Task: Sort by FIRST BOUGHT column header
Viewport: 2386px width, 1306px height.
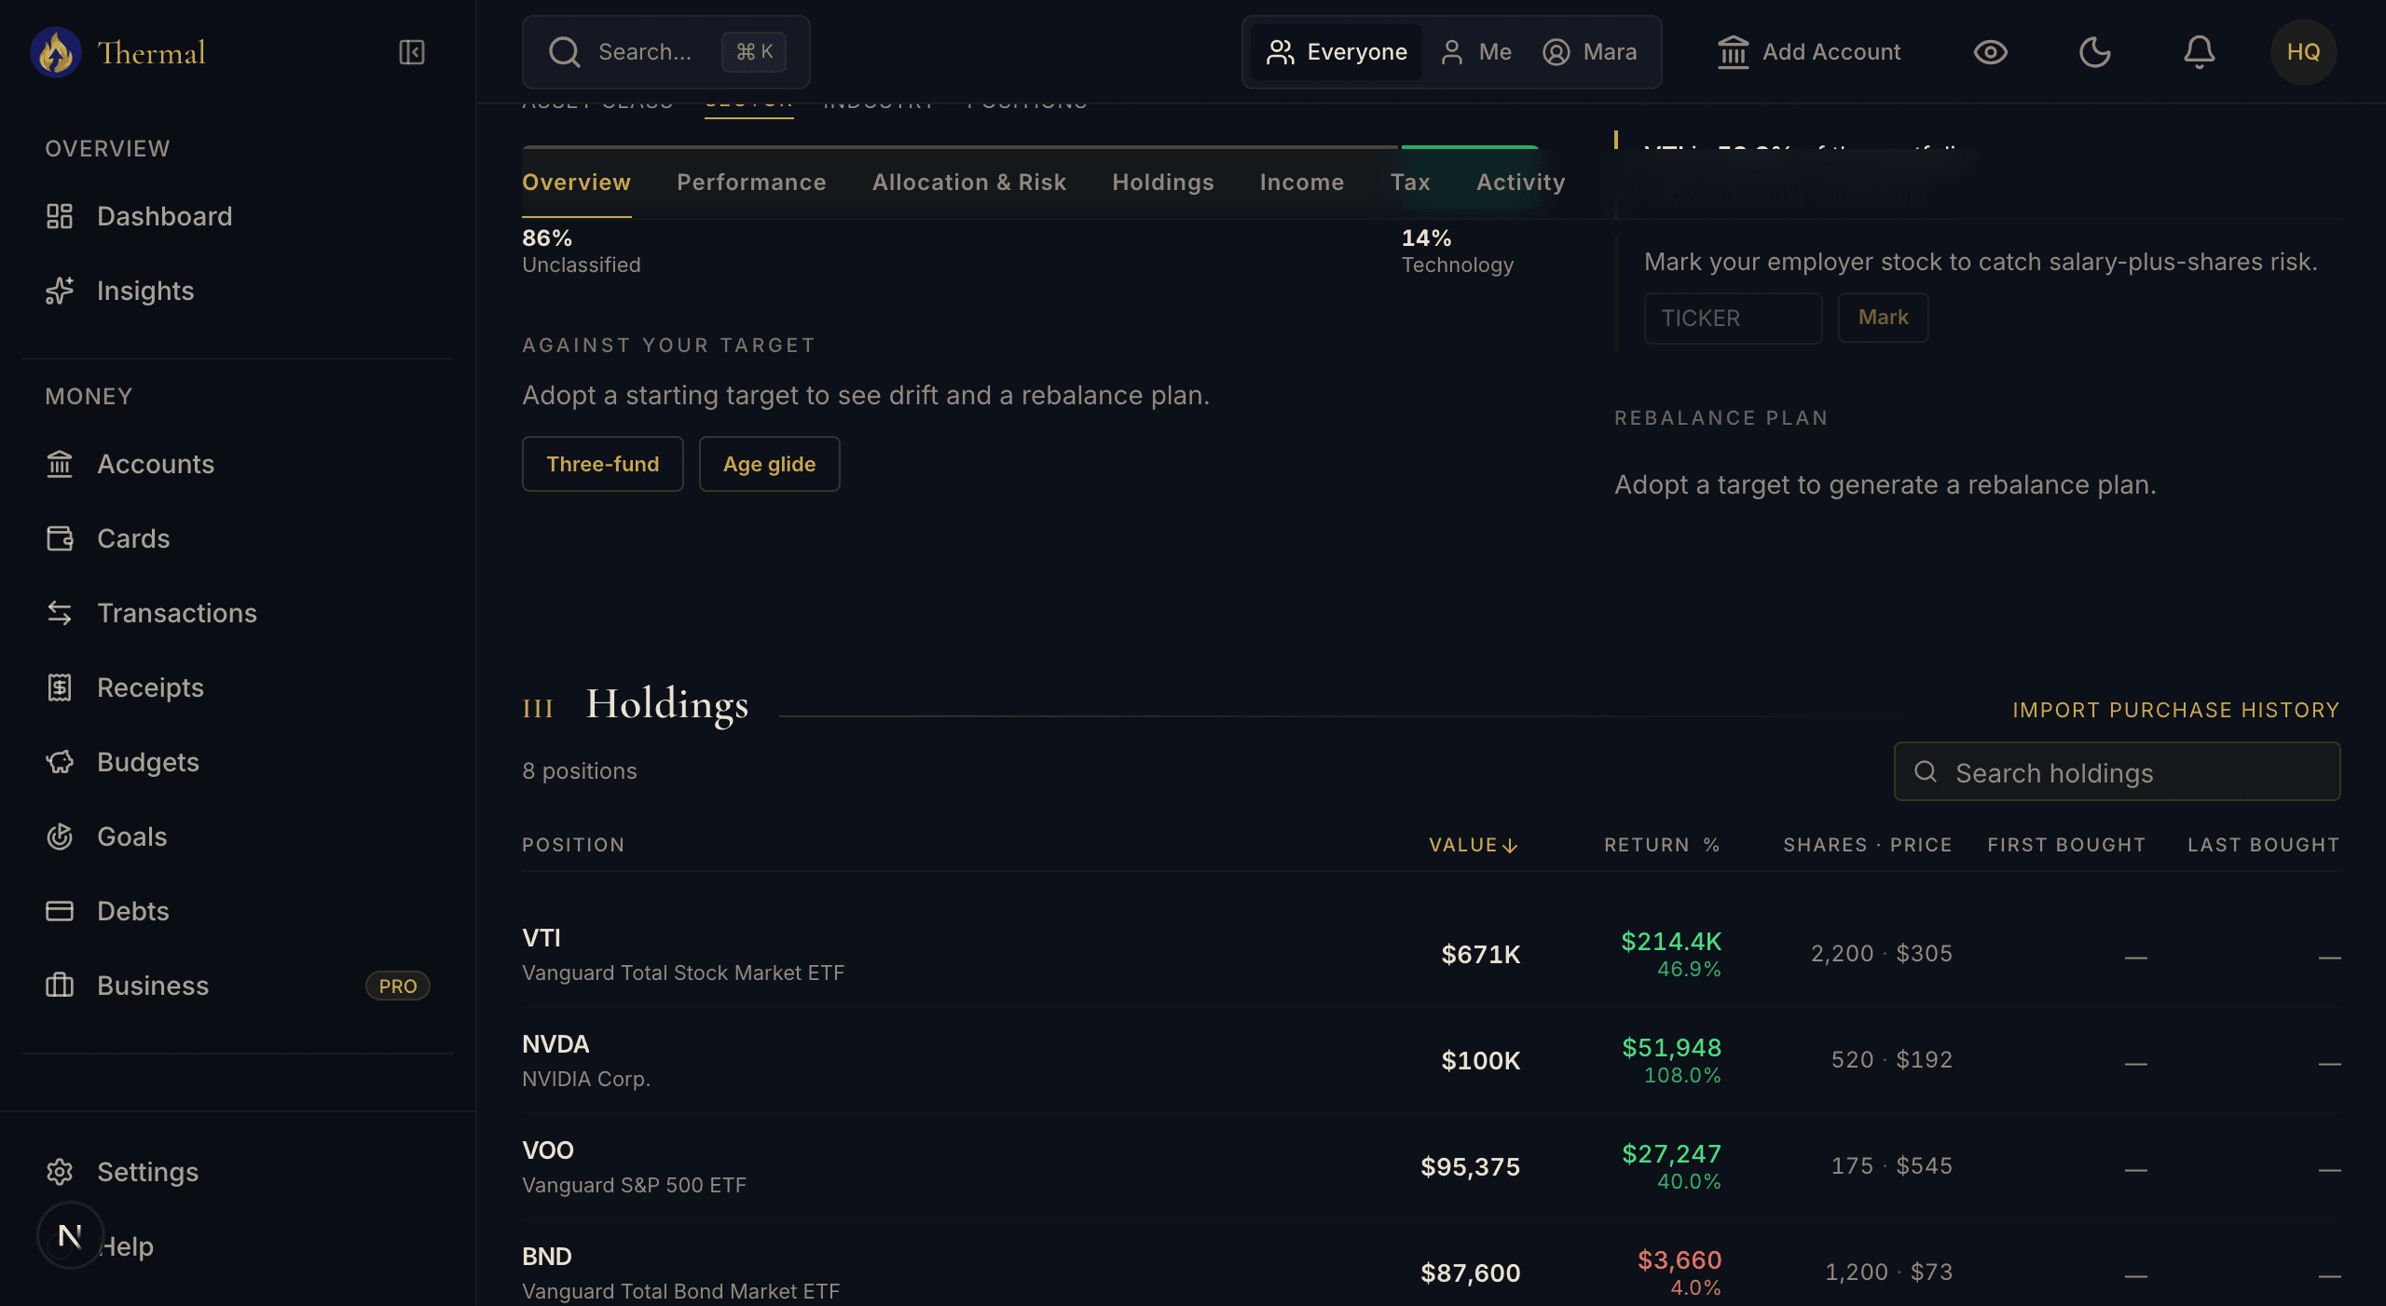Action: 2066,845
